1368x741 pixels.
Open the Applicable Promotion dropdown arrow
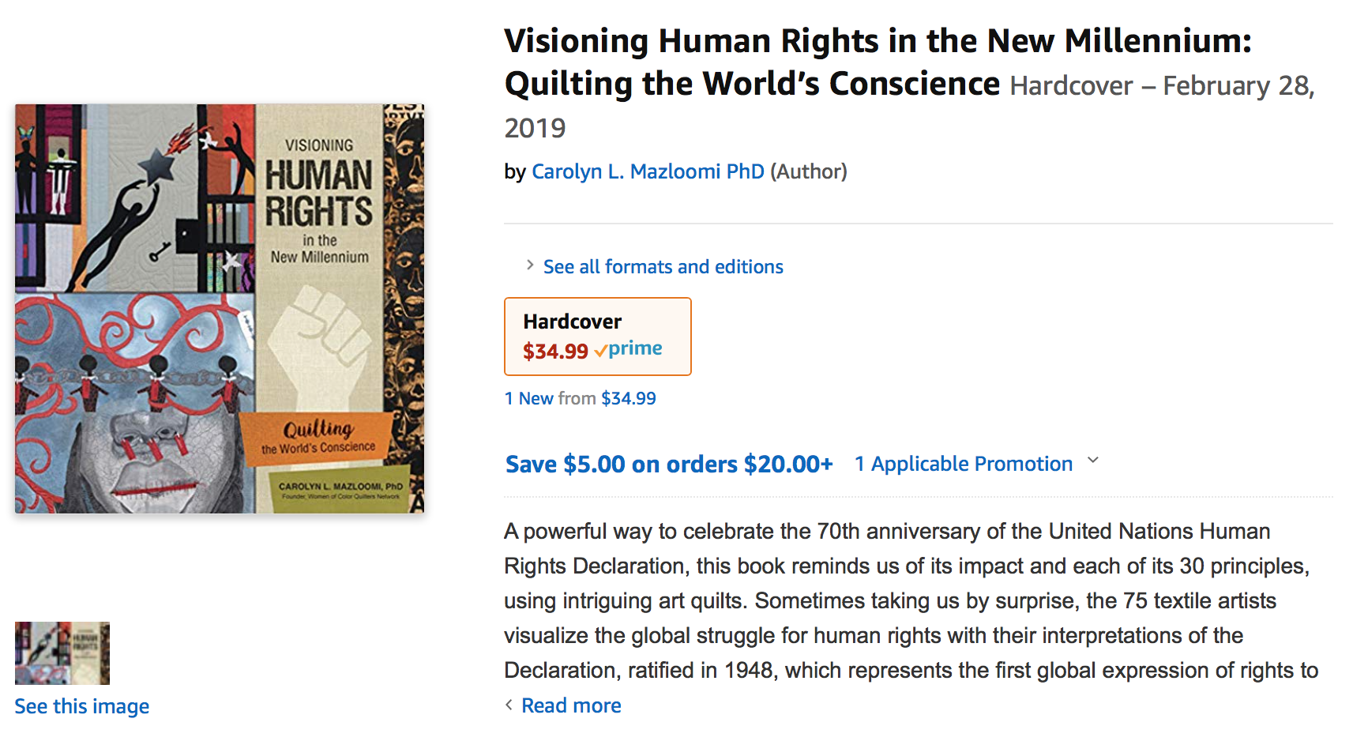pos(1093,461)
